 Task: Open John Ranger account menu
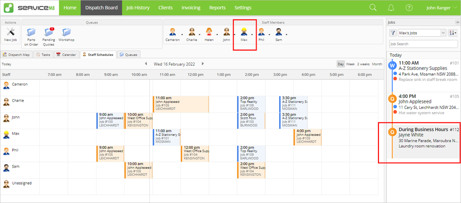coord(442,8)
